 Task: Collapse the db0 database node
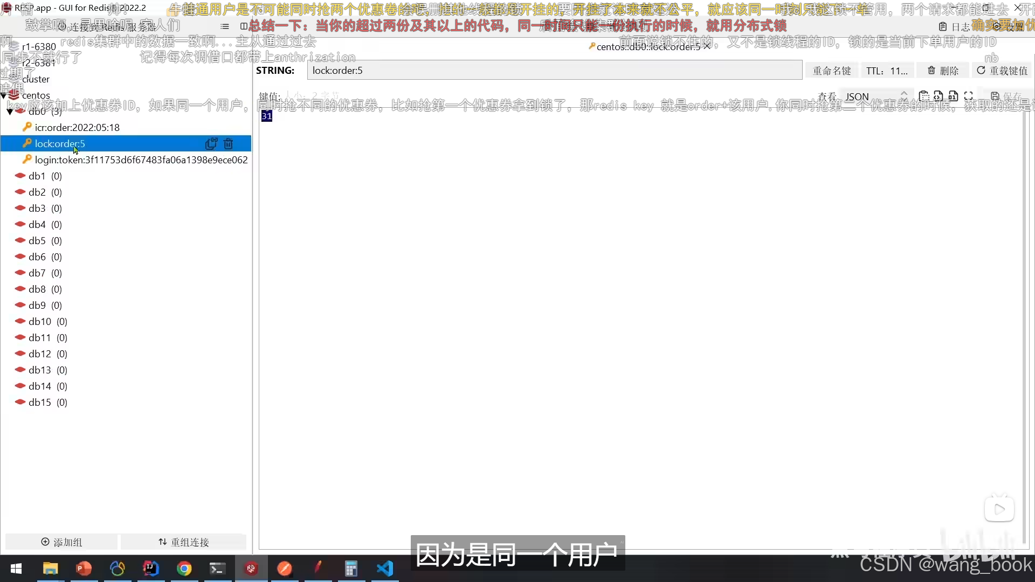(10, 112)
